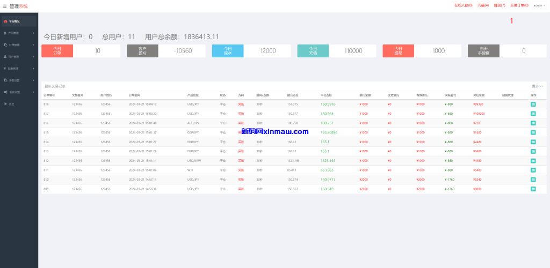Click the 更多>> link above the table
Image resolution: width=550 pixels, height=268 pixels.
coord(537,86)
